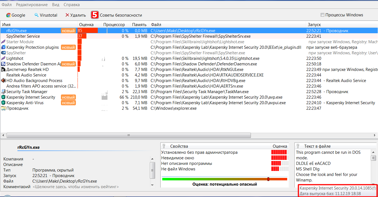This screenshot has height=197, width=378.
Task: Click the Virustotal magnifier icon
Action: tap(37, 15)
